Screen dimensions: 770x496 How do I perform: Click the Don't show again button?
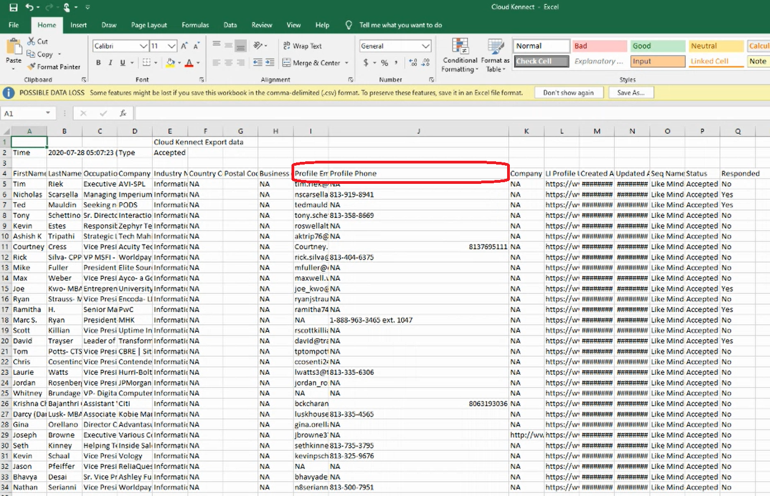(568, 92)
